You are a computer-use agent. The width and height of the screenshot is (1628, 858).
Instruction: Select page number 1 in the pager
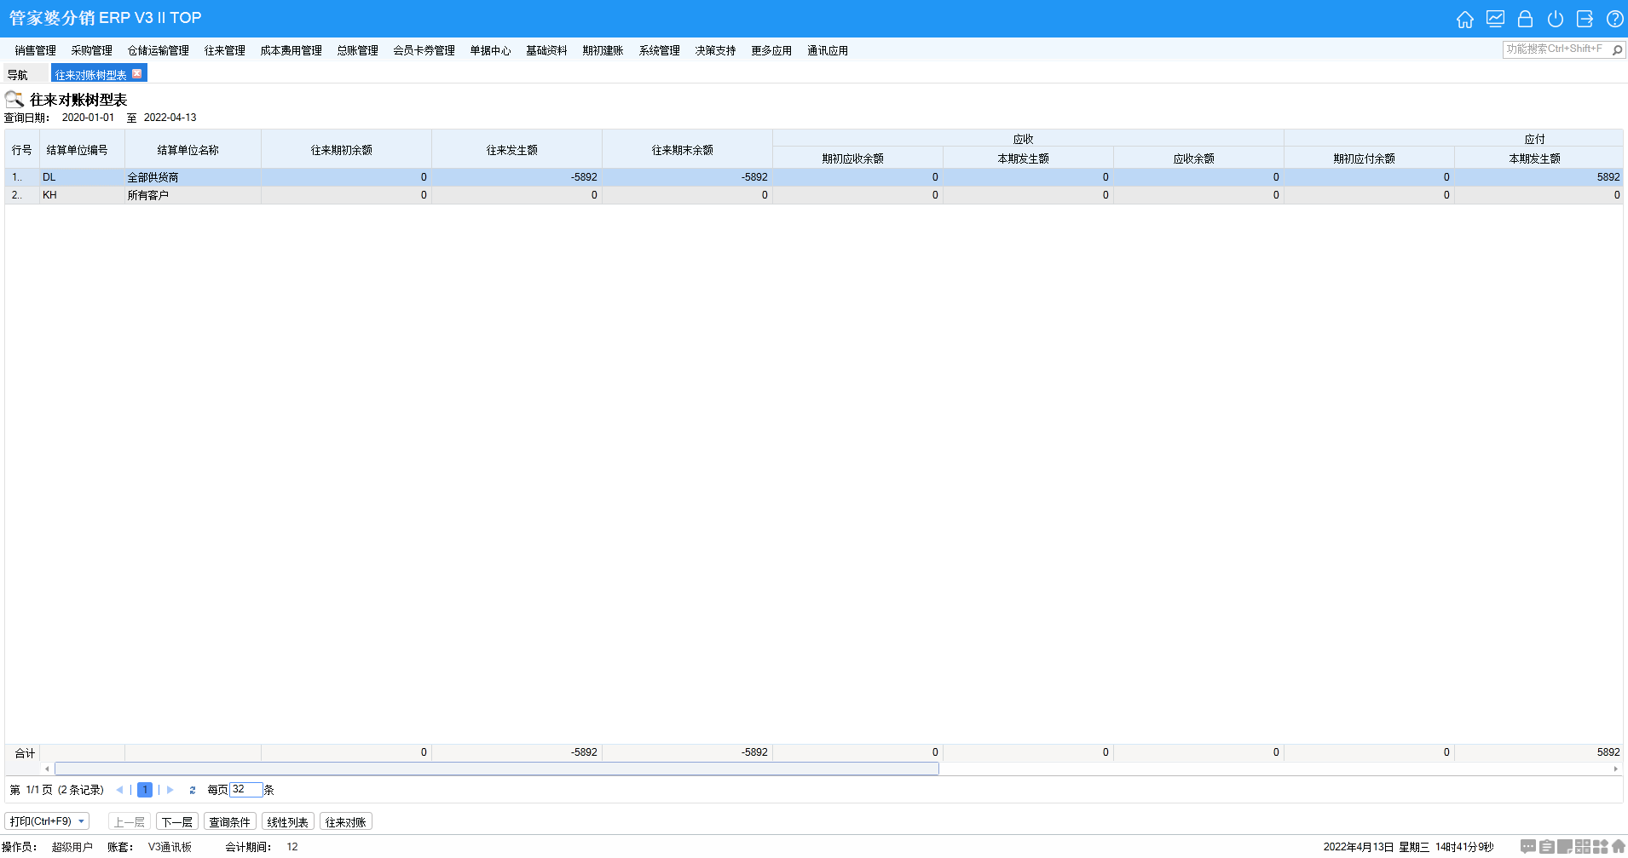tap(145, 790)
